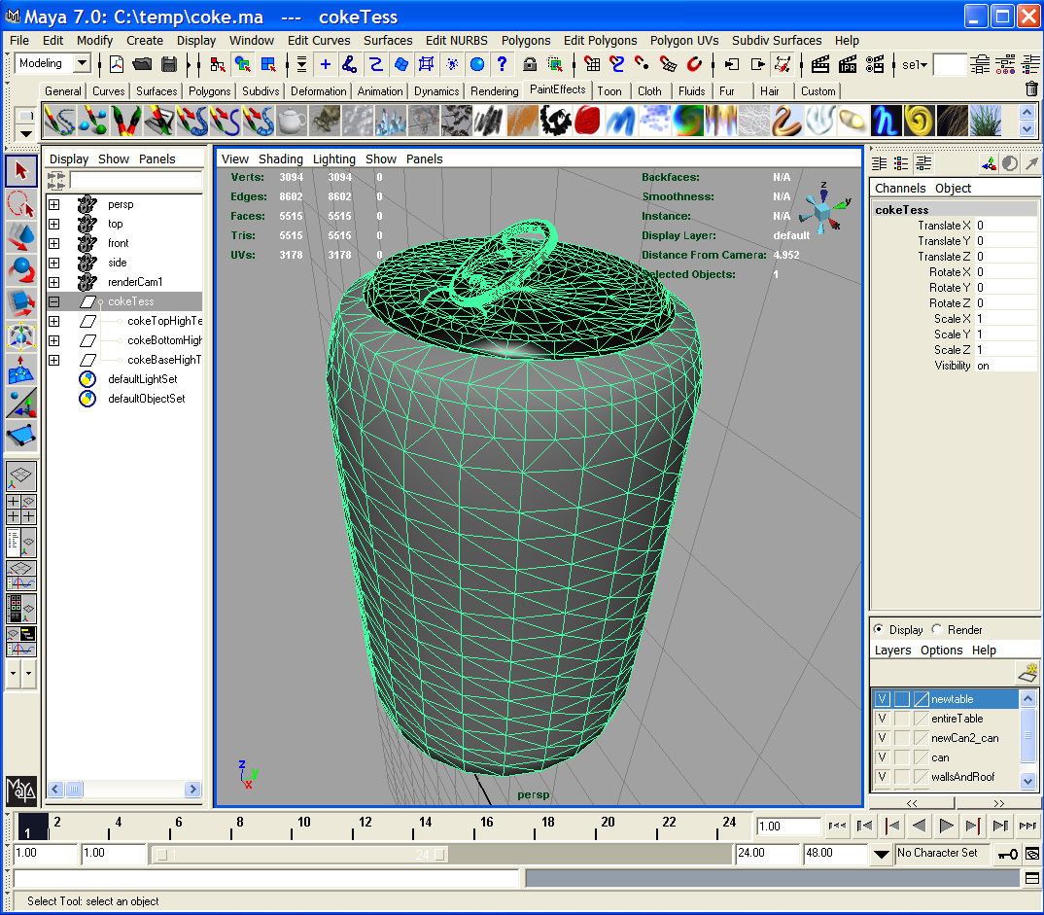The image size is (1044, 915).
Task: Click the teapot Paint Effects brush
Action: (293, 121)
